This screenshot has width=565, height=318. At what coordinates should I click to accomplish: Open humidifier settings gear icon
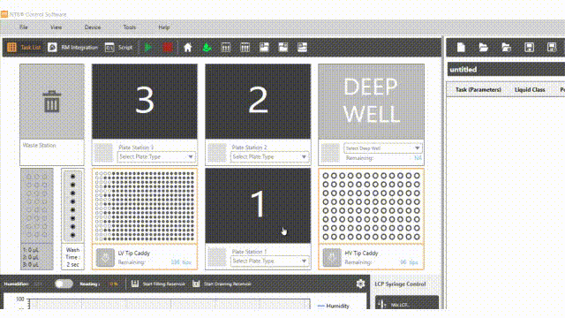(x=360, y=284)
